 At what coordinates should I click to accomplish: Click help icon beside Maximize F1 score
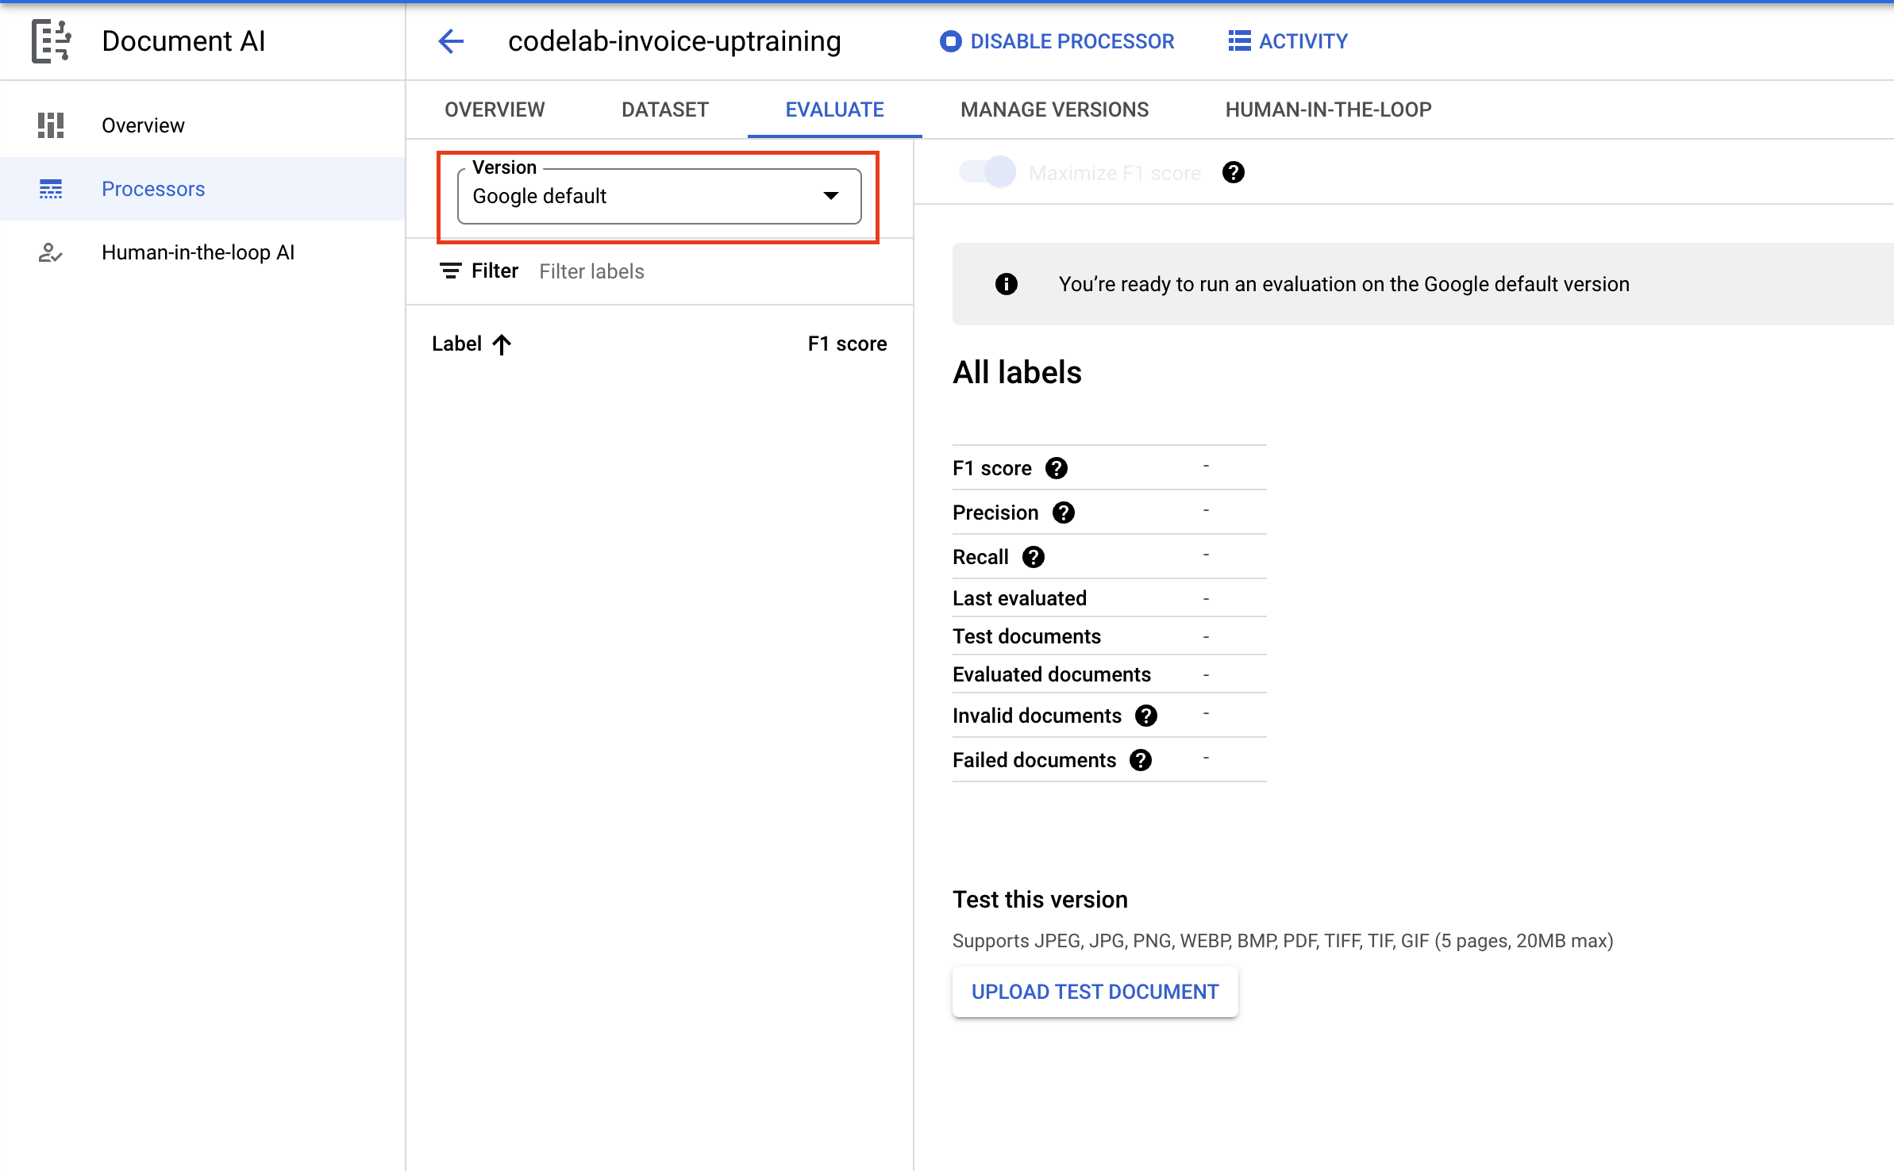[1233, 172]
